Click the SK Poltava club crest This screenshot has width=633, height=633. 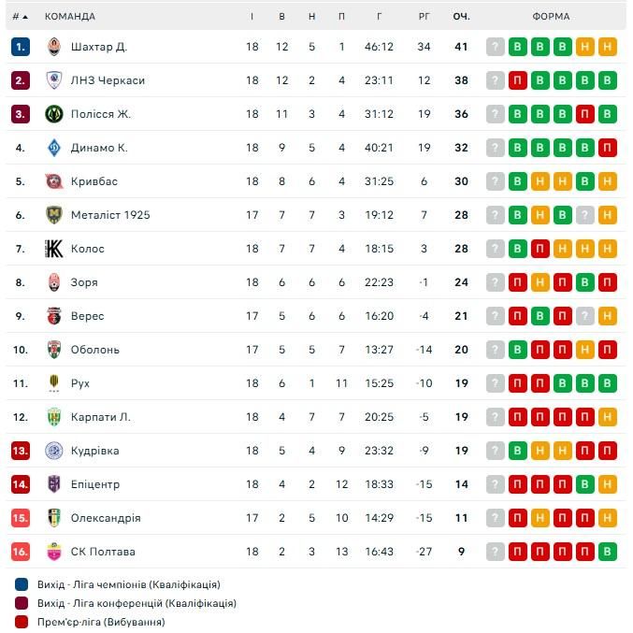54,552
